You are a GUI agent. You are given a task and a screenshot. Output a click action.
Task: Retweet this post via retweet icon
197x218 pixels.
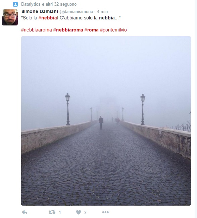52,212
